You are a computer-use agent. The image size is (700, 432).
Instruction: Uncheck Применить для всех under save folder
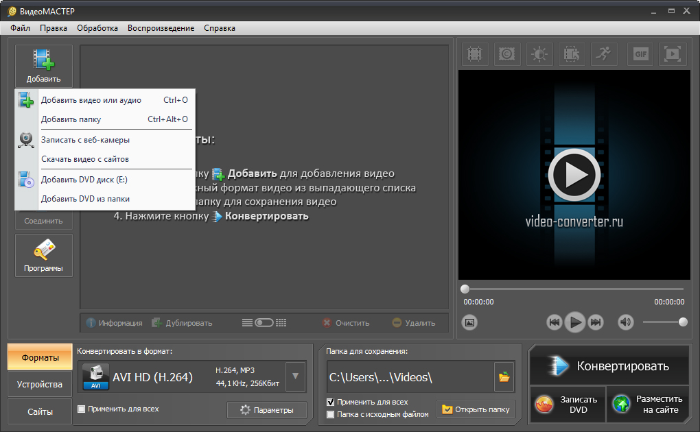(330, 402)
